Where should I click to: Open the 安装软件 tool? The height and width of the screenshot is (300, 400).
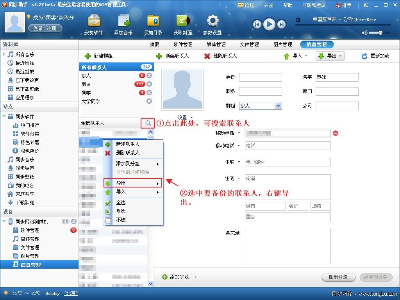[x=94, y=23]
